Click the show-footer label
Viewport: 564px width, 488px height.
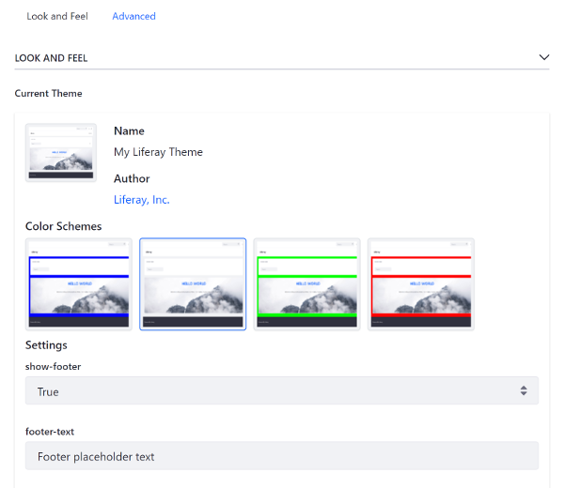point(53,367)
